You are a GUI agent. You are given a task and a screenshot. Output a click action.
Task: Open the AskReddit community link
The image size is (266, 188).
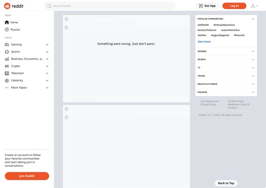click(203, 25)
